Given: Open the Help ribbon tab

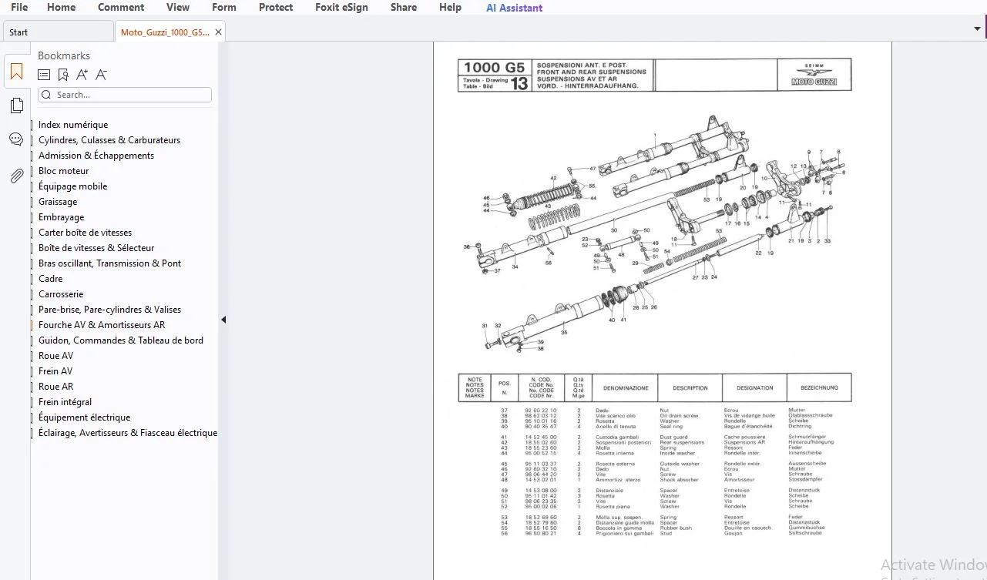Looking at the screenshot, I should pyautogui.click(x=450, y=8).
